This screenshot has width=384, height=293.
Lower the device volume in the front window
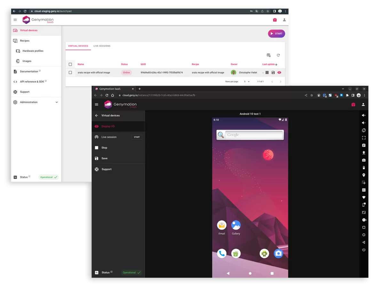pos(364,123)
